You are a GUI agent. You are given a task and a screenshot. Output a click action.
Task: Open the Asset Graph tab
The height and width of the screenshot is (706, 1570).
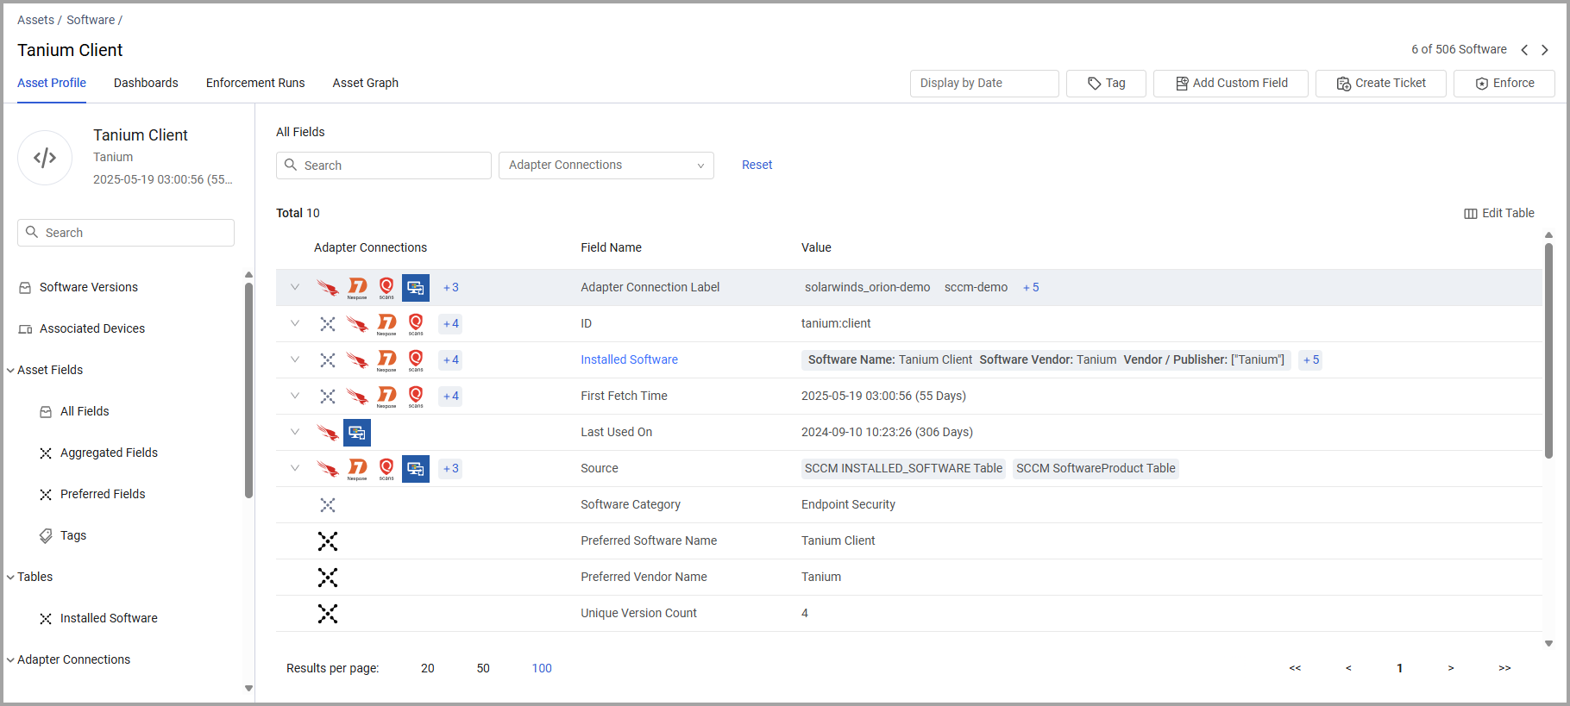click(x=366, y=83)
